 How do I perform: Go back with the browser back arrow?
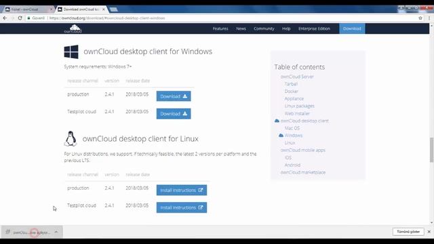point(5,18)
